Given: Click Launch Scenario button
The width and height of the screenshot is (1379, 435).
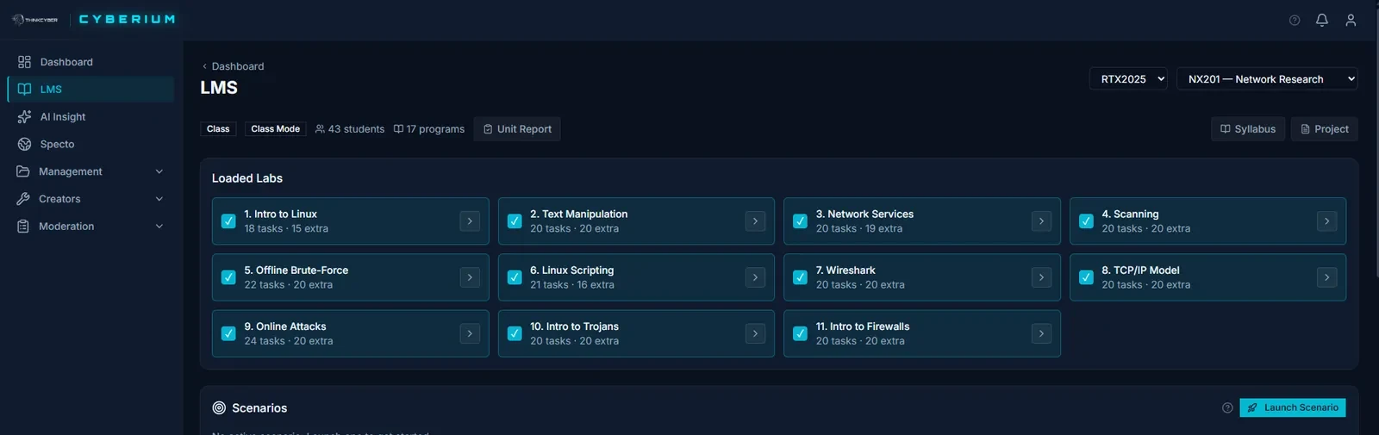Looking at the screenshot, I should coord(1293,407).
